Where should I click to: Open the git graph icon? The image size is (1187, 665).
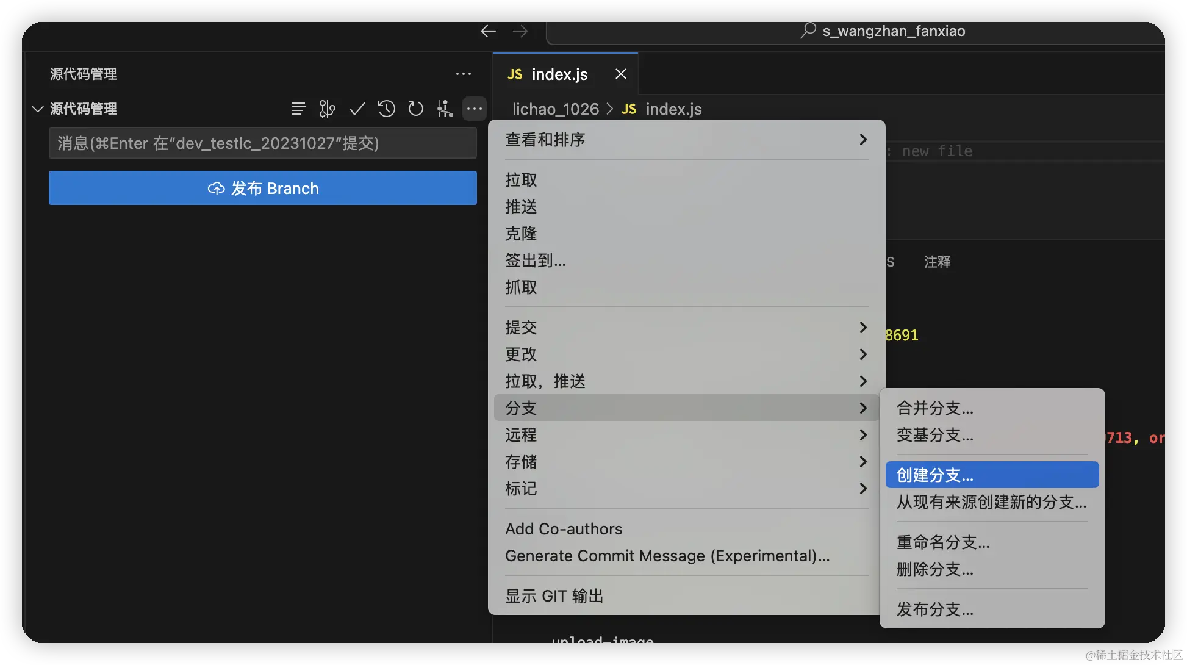[x=445, y=109]
